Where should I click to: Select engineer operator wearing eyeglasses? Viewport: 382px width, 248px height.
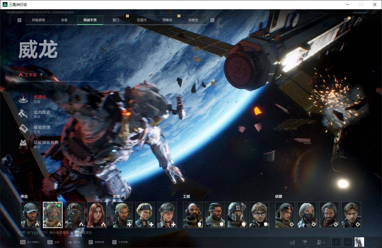click(259, 215)
